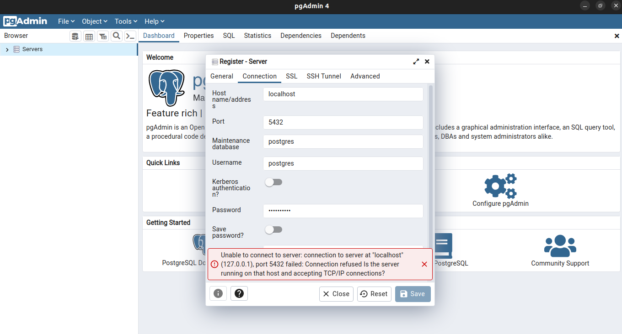
Task: Open the Dependencies panel tab
Action: pos(301,36)
